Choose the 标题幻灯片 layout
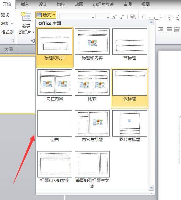This screenshot has height=200, width=181. click(x=55, y=47)
